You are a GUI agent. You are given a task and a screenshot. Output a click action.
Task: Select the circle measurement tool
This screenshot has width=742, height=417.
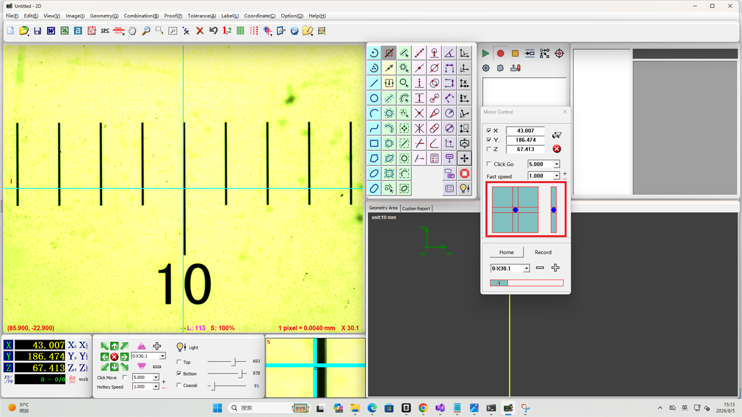point(374,98)
